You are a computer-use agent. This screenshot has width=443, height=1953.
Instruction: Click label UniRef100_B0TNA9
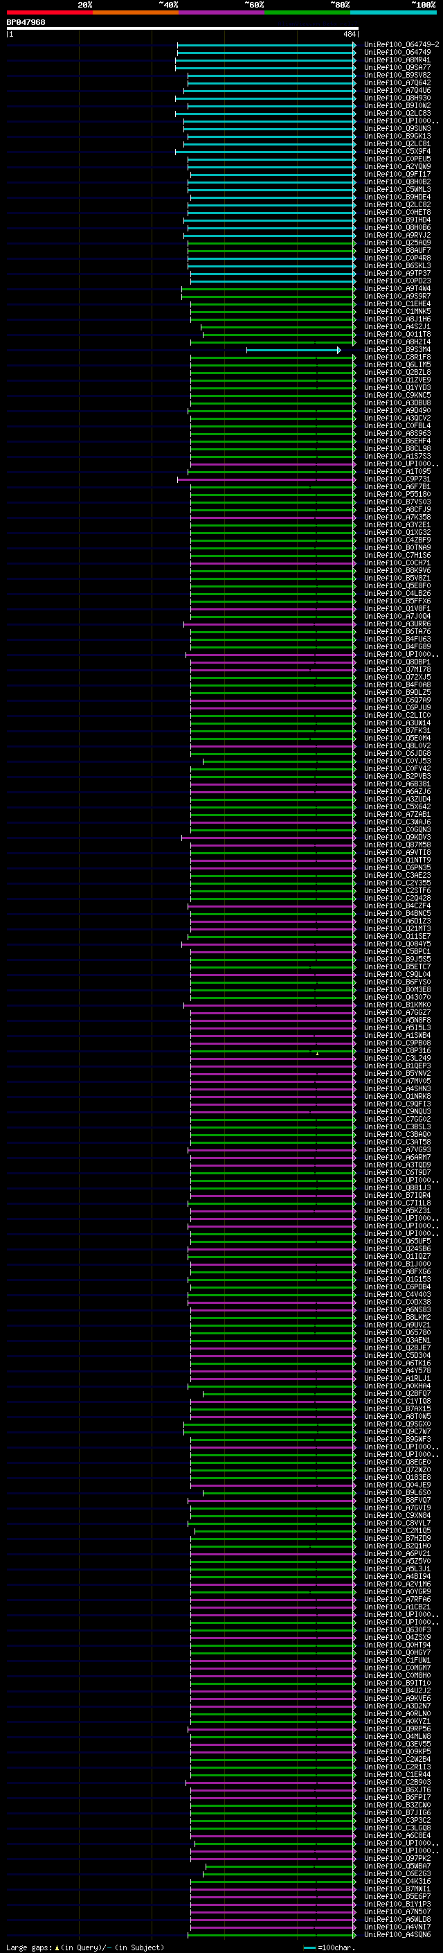[x=397, y=547]
